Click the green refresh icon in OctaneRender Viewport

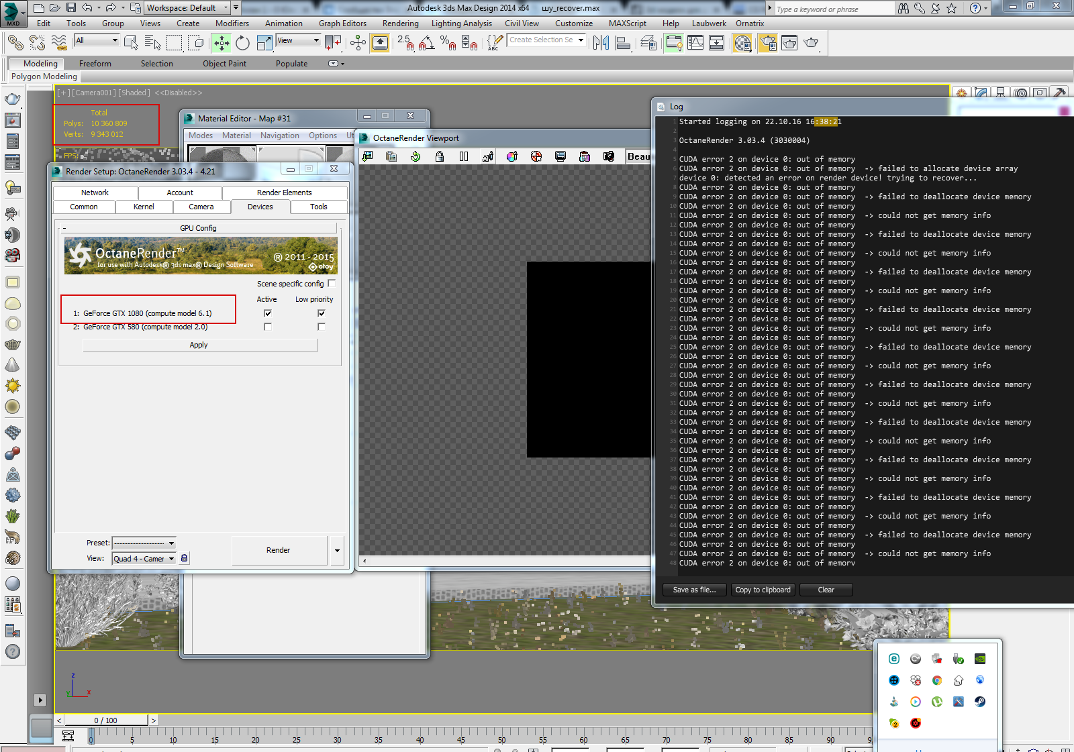click(x=416, y=156)
